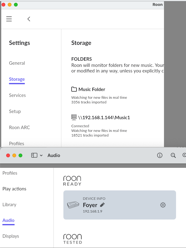Zoom out with the magnifier minus icon
Screen dimensions: 186x248
[173, 155]
